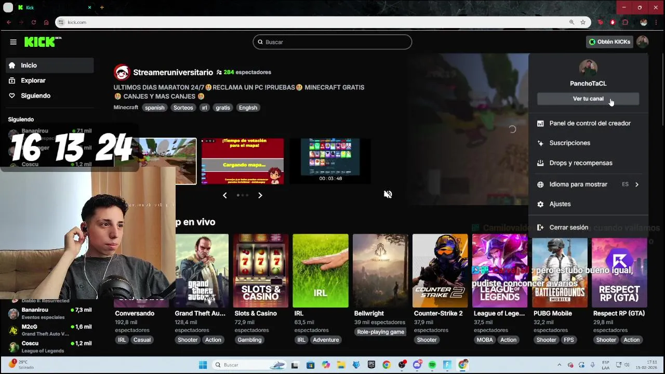Go to Inicio in the sidebar
The image size is (665, 374).
pos(50,65)
